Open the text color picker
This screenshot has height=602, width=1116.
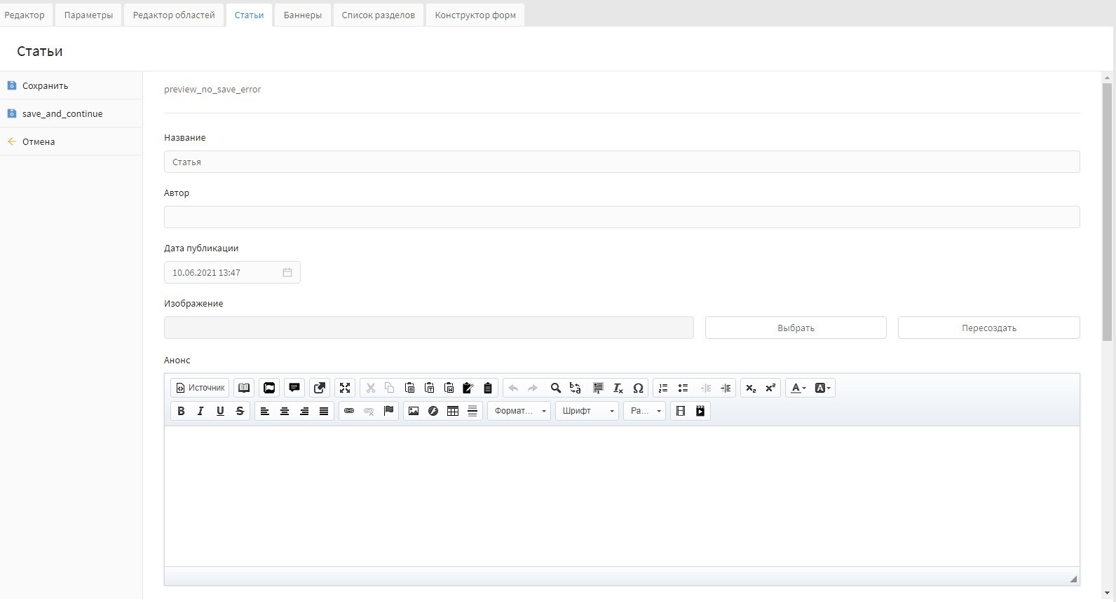[798, 388]
